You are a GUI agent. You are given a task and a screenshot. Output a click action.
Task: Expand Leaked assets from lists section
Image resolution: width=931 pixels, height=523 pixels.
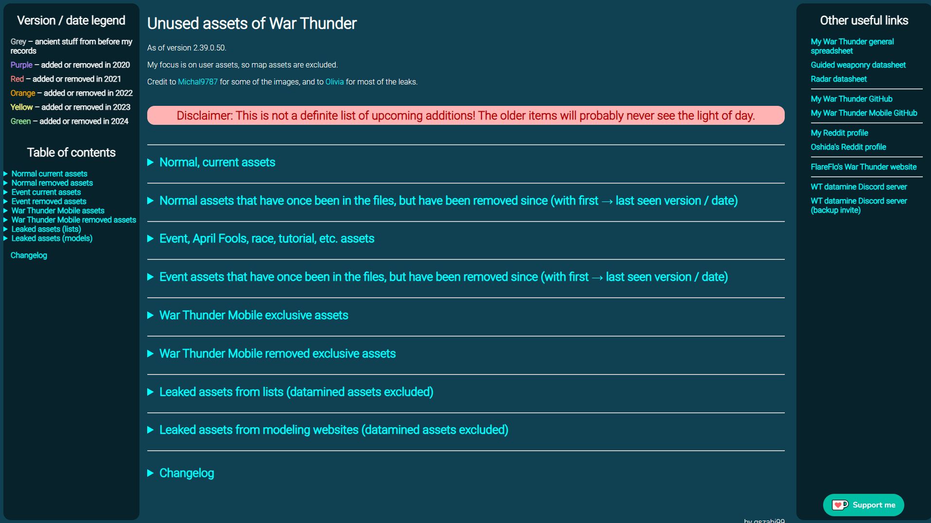tap(296, 392)
